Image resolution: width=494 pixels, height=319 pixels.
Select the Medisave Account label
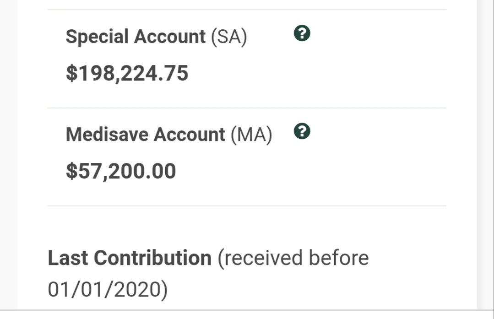click(x=146, y=135)
